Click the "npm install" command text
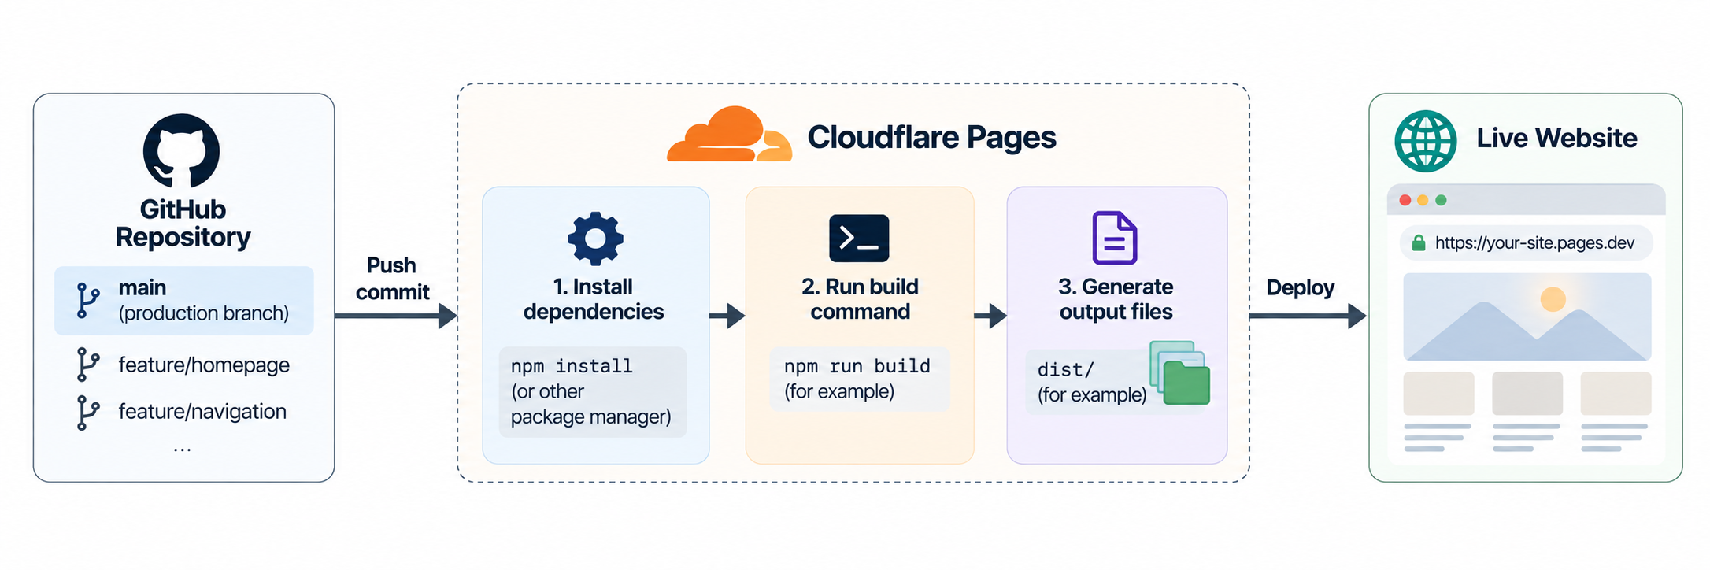Screen dimensions: 1710x570 tap(572, 366)
